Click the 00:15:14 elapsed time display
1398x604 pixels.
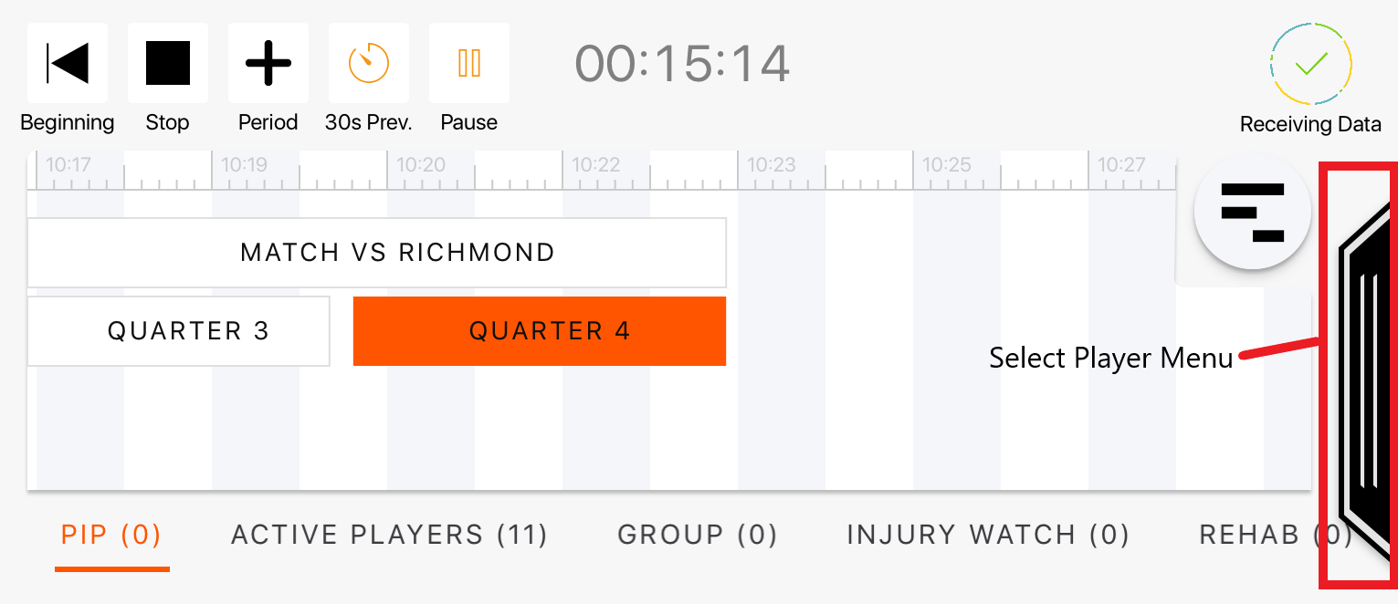coord(682,64)
